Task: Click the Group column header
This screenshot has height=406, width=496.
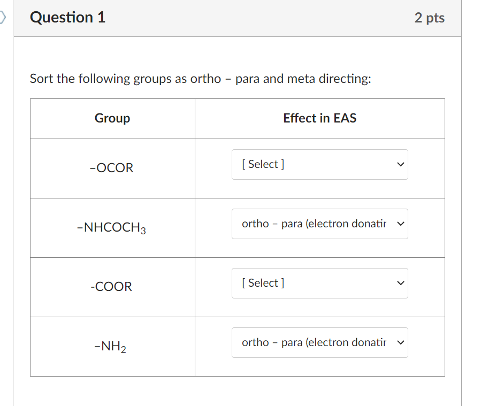Action: pyautogui.click(x=112, y=118)
